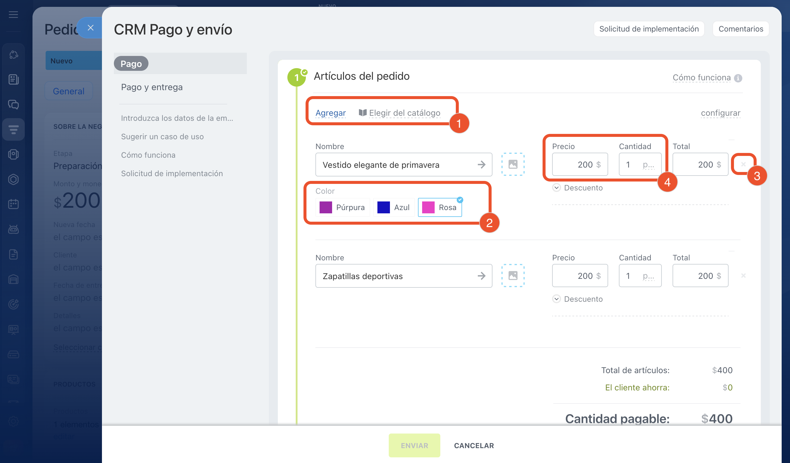Click the hamburger menu icon in sidebar
This screenshot has height=463, width=790.
click(13, 14)
